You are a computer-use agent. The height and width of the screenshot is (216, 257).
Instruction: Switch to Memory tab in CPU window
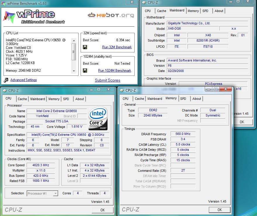click(x=54, y=99)
